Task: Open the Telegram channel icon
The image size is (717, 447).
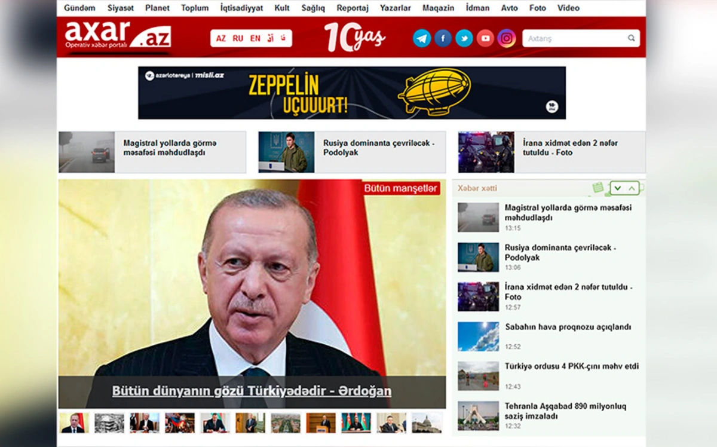Action: (x=422, y=38)
